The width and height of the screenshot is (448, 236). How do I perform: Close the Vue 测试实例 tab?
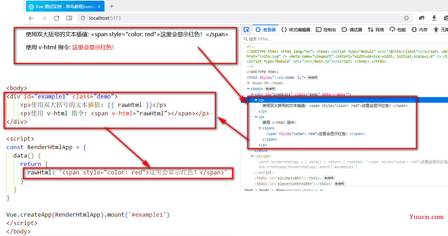100,7
